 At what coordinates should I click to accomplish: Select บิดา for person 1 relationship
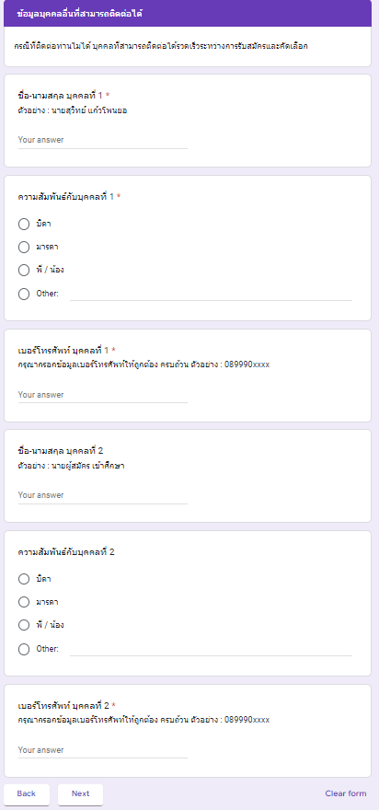[24, 225]
